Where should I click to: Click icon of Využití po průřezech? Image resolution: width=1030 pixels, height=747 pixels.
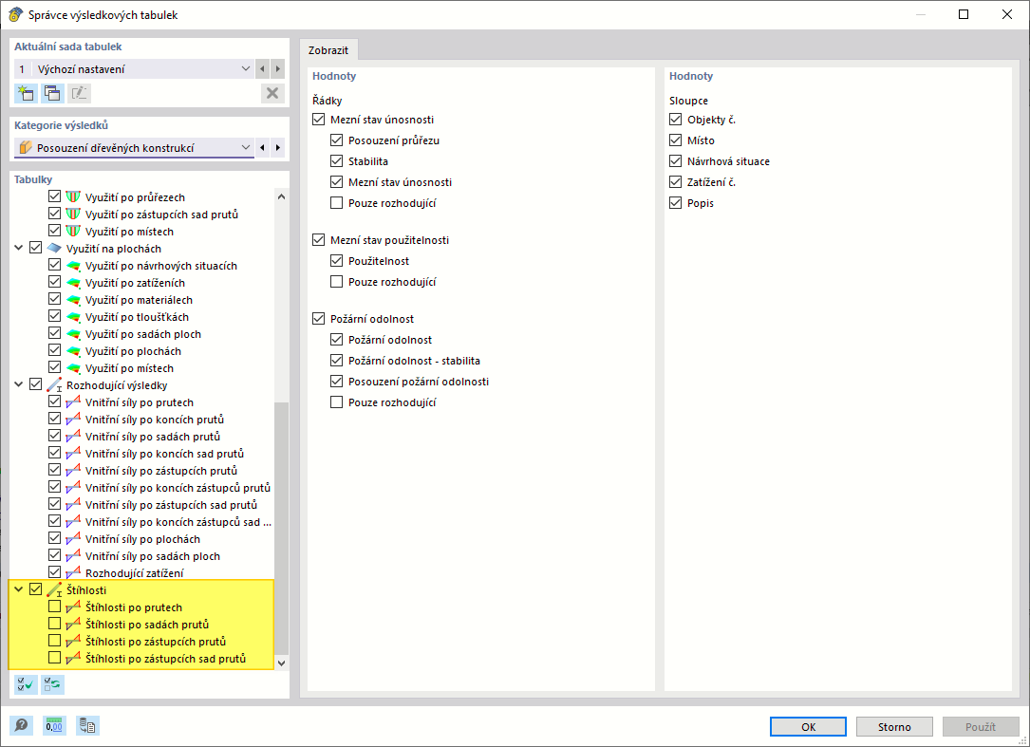(x=73, y=197)
